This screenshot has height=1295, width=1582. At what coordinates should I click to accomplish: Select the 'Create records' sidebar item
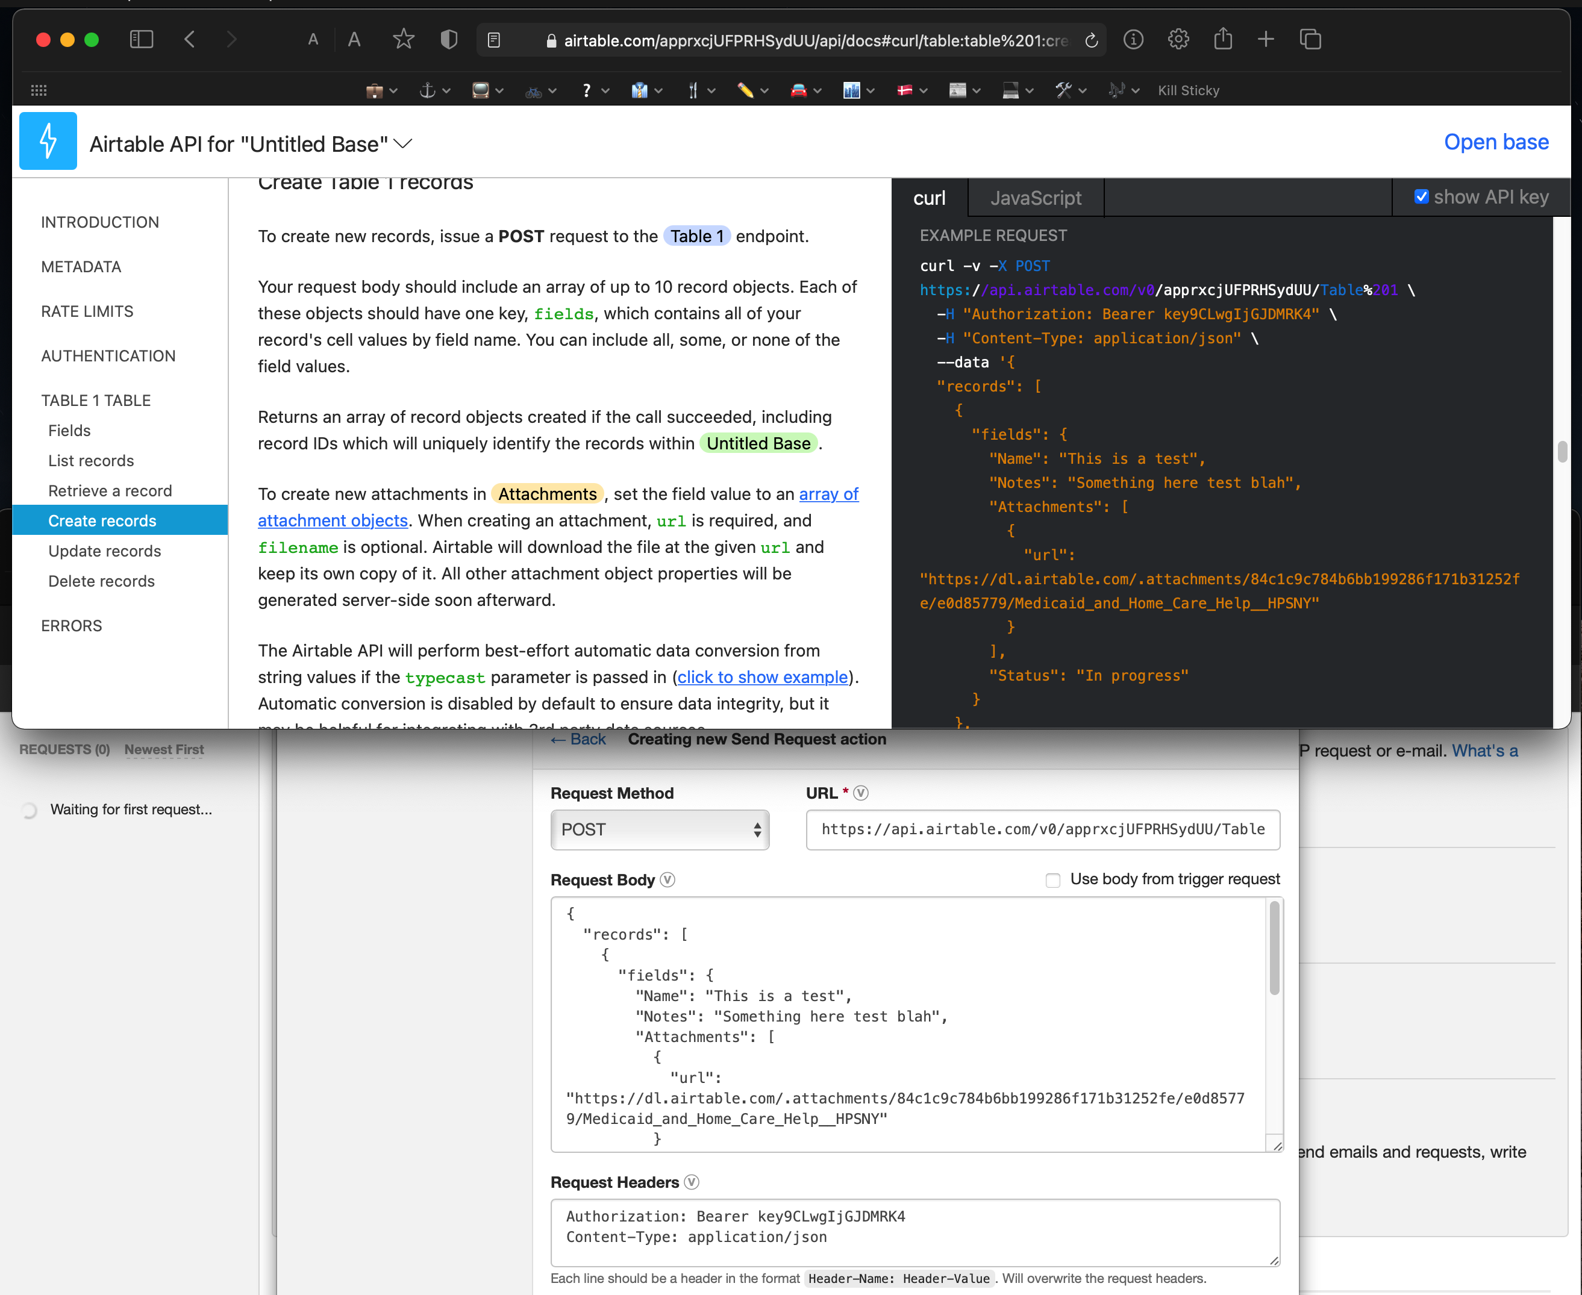(102, 520)
